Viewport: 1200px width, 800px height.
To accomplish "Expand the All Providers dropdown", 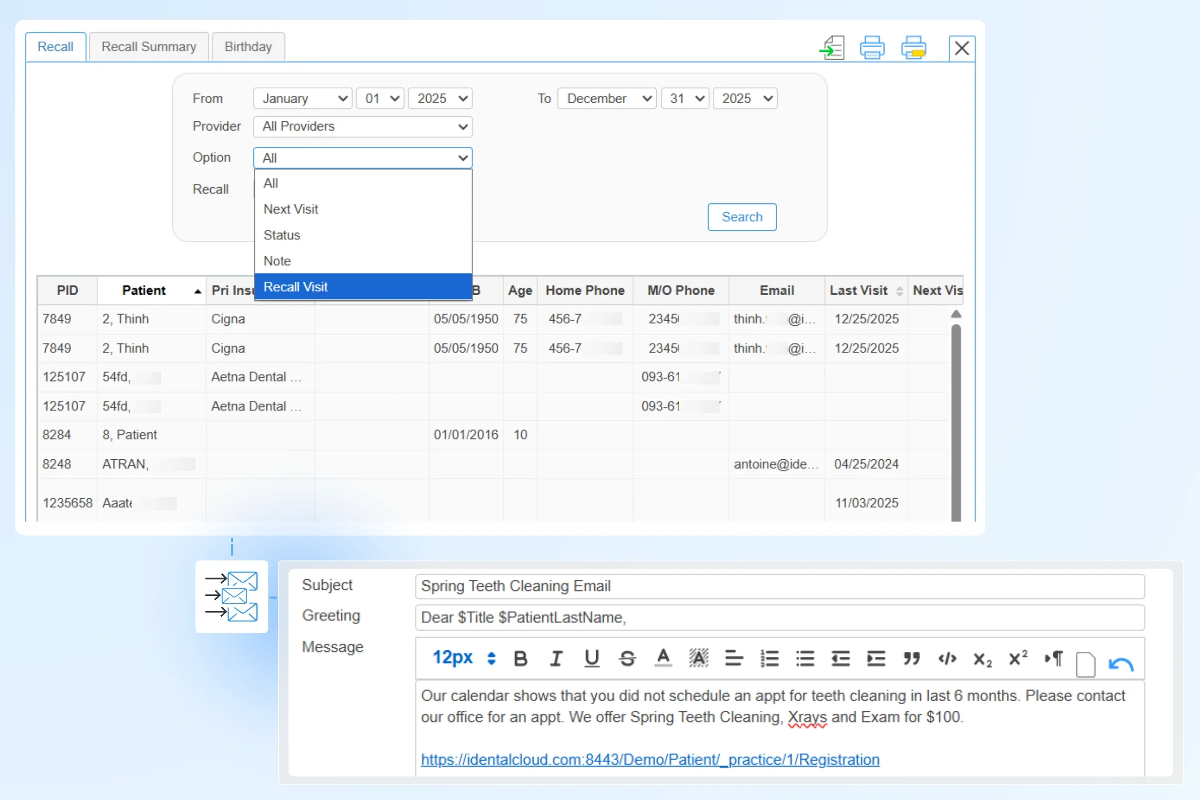I will click(363, 127).
